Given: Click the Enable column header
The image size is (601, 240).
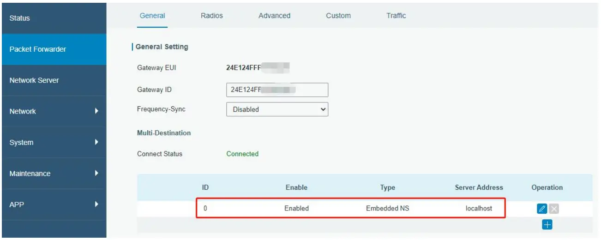Looking at the screenshot, I should click(x=296, y=187).
